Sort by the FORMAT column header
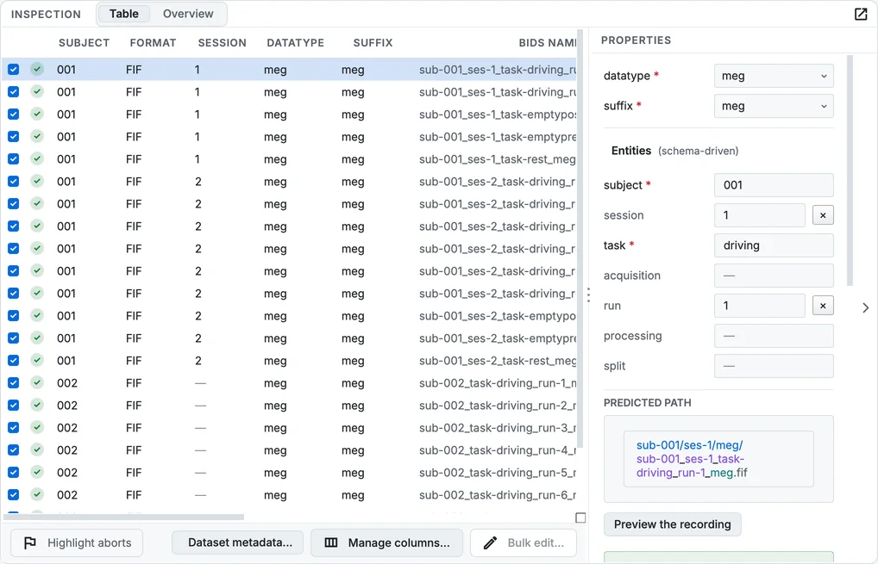This screenshot has width=878, height=564. tap(153, 43)
